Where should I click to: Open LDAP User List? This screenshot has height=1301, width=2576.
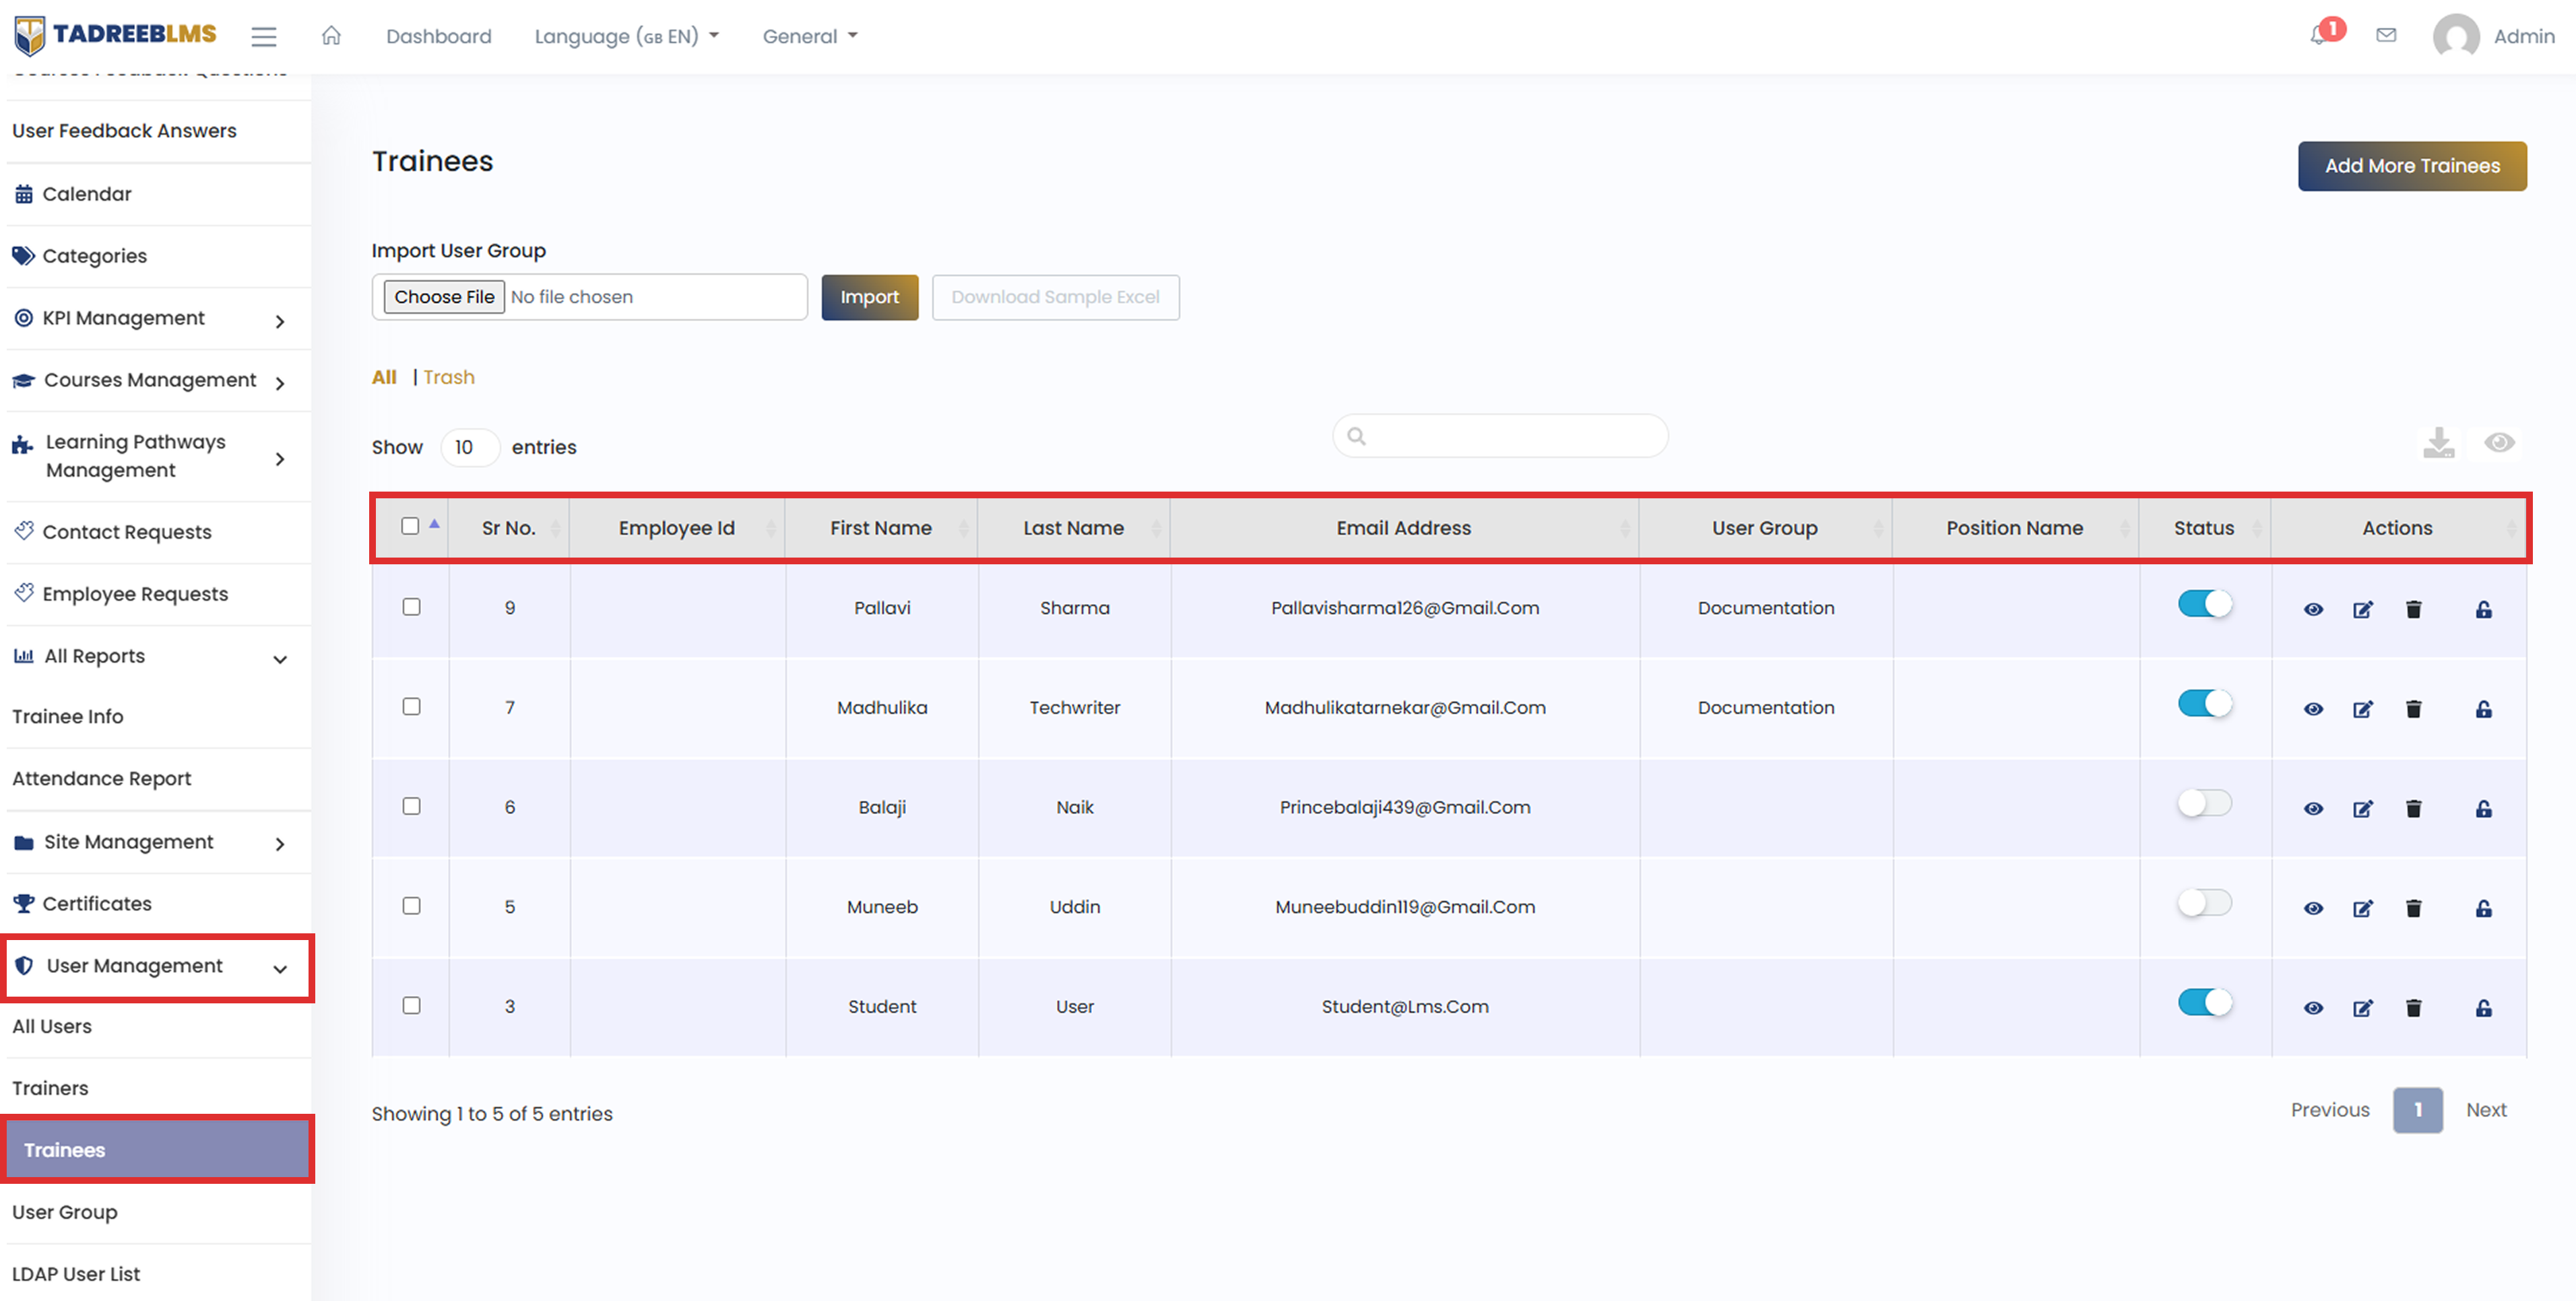click(76, 1274)
